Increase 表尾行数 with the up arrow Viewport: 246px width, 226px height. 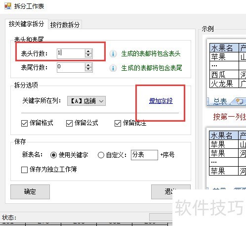pyautogui.click(x=88, y=65)
